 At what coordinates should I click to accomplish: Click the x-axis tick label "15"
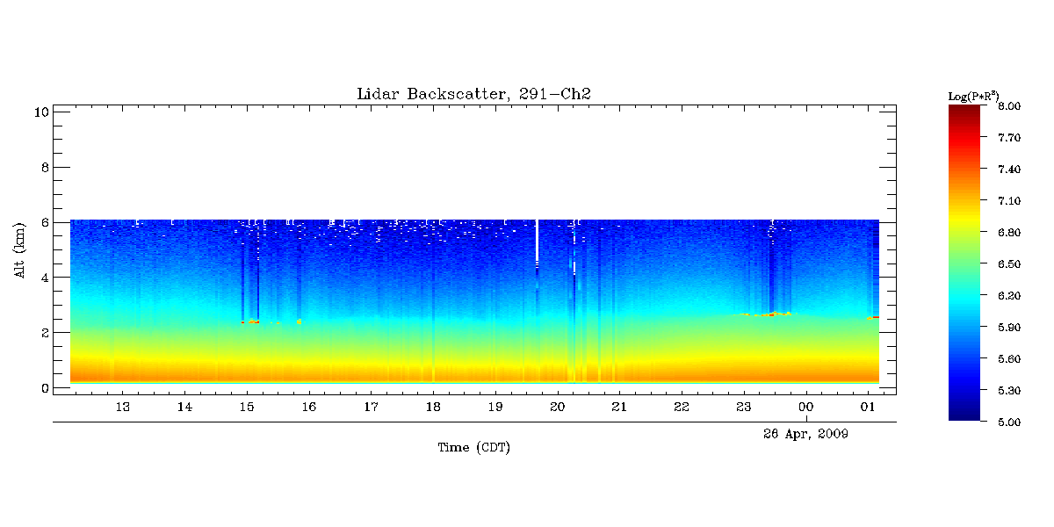tap(247, 407)
